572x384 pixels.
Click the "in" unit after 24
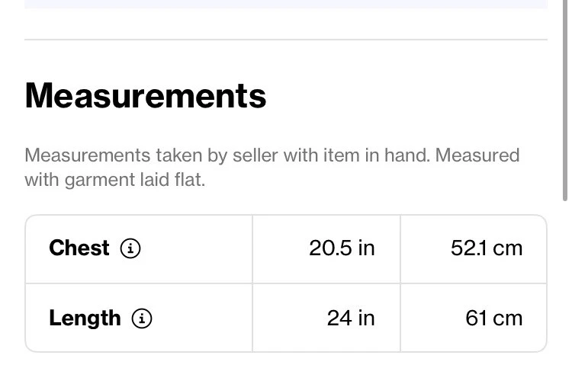pos(367,318)
